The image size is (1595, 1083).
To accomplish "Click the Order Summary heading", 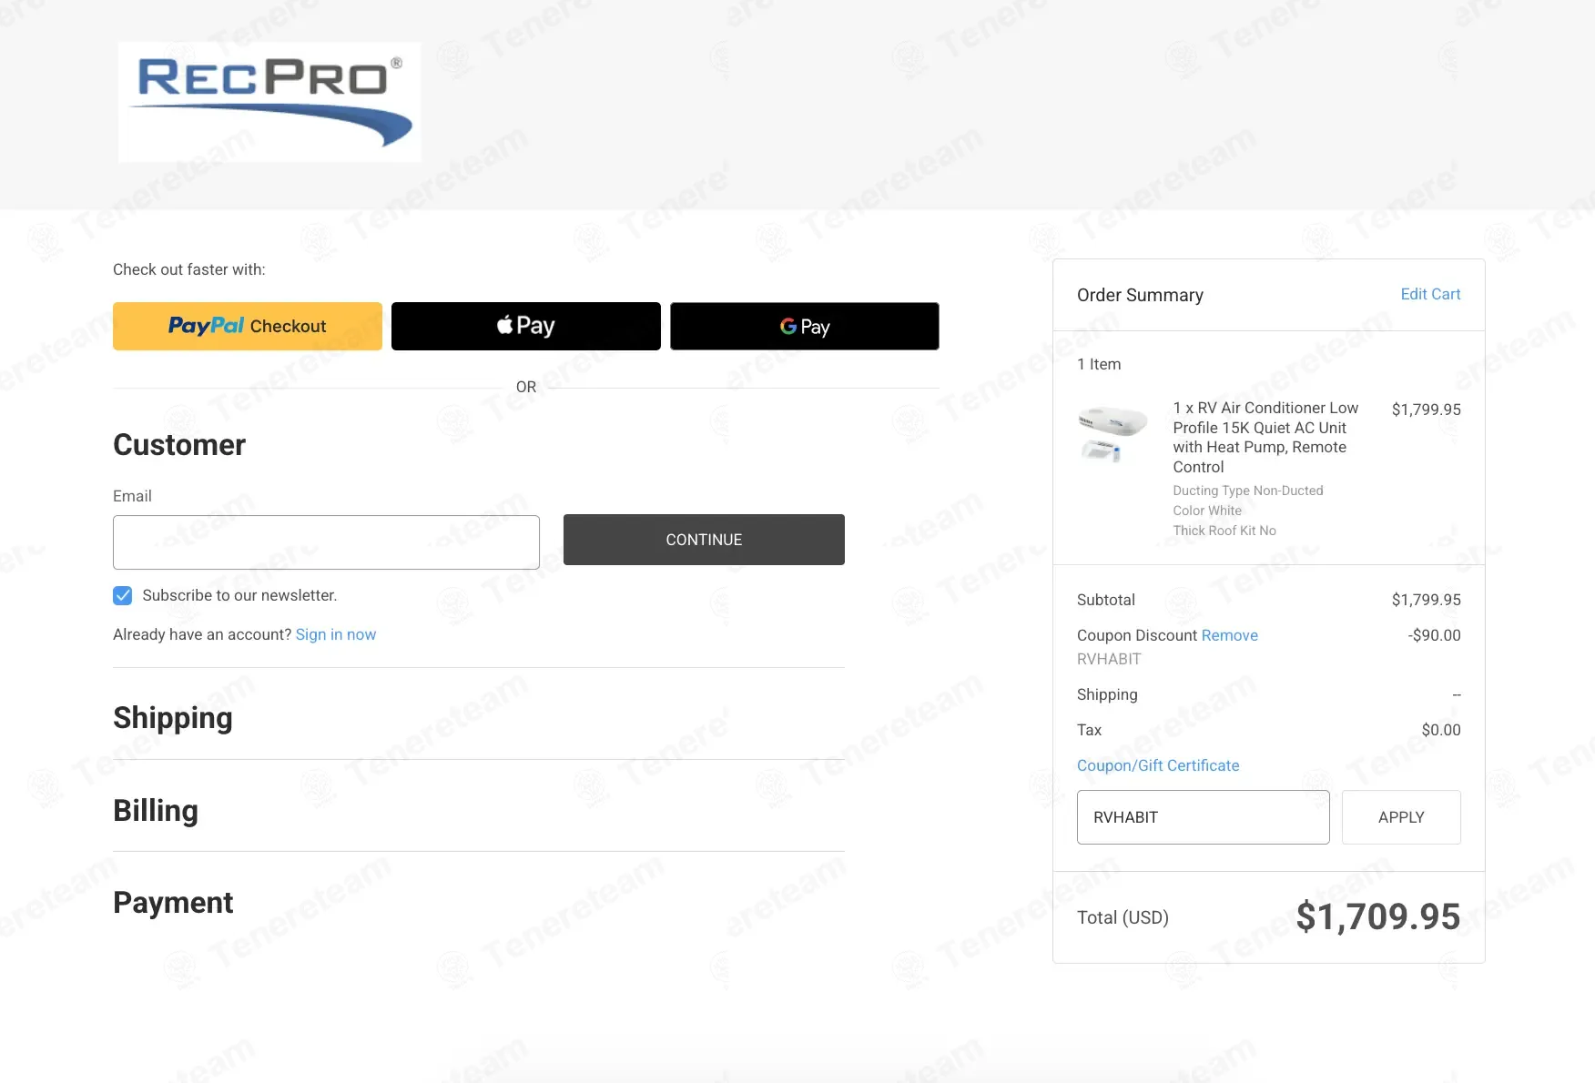I will coord(1140,295).
